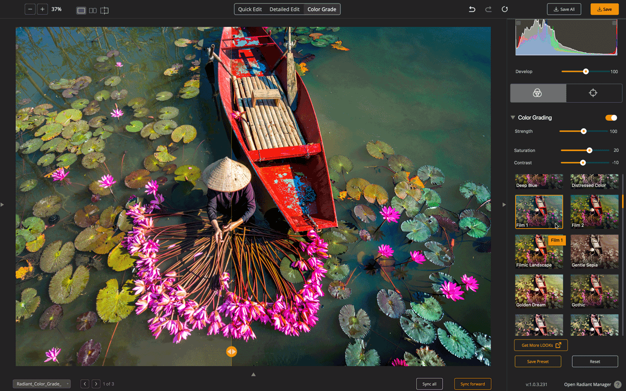Open the Radiant_Color_Grade_ file dropdown
The height and width of the screenshot is (391, 626).
[42, 384]
